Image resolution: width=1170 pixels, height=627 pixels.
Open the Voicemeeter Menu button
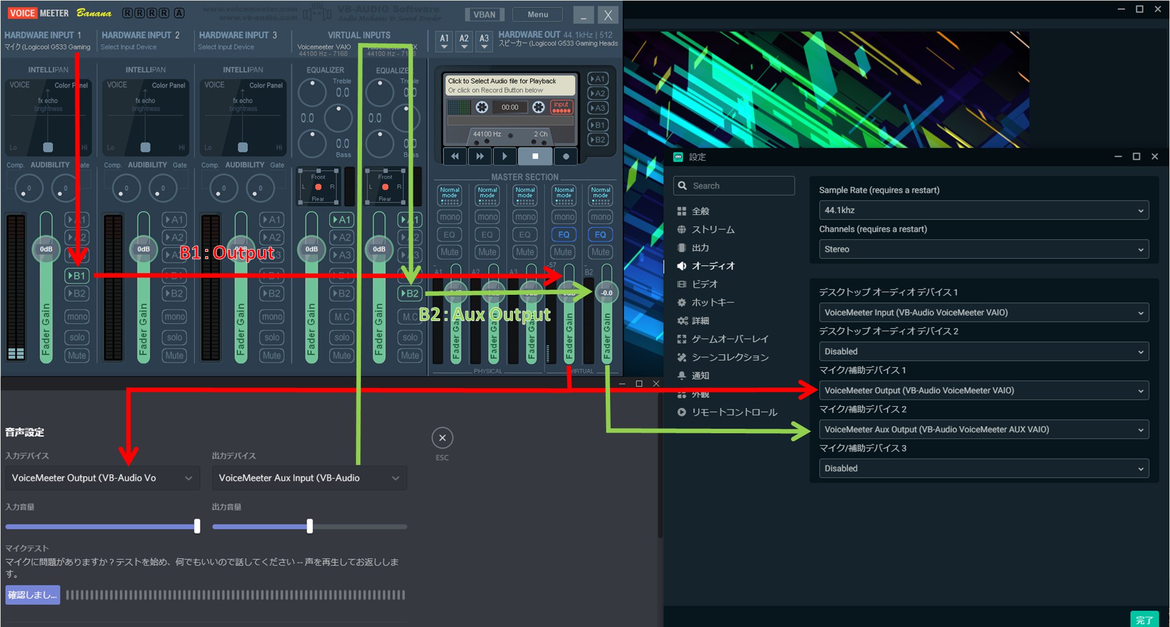(x=538, y=14)
